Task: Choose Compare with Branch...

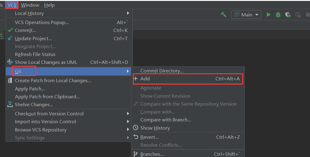Action: pyautogui.click(x=188, y=120)
